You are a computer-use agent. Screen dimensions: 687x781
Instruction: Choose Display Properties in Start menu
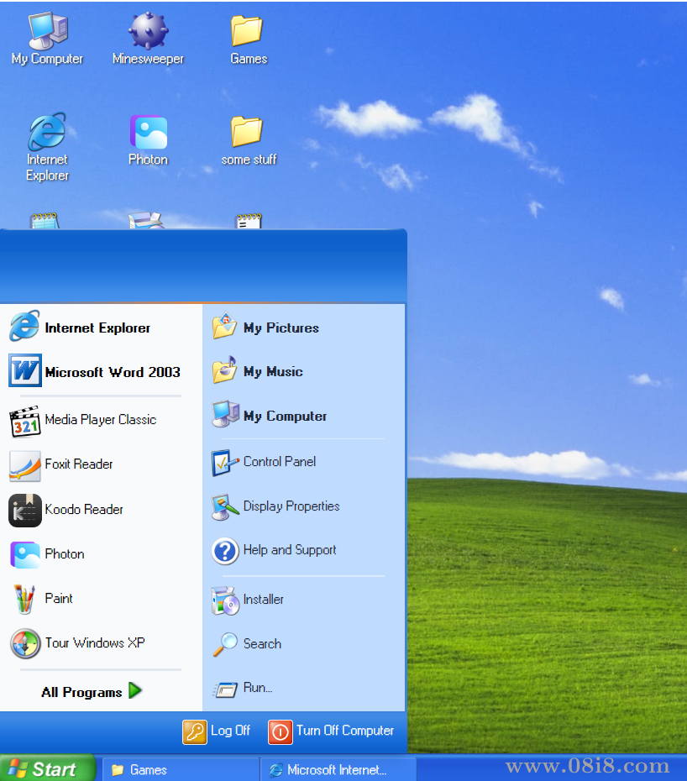pos(291,506)
